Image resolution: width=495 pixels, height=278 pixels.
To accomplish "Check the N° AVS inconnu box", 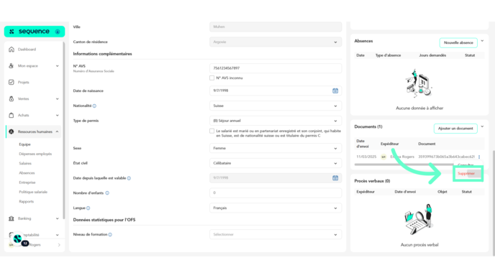I will click(x=212, y=78).
